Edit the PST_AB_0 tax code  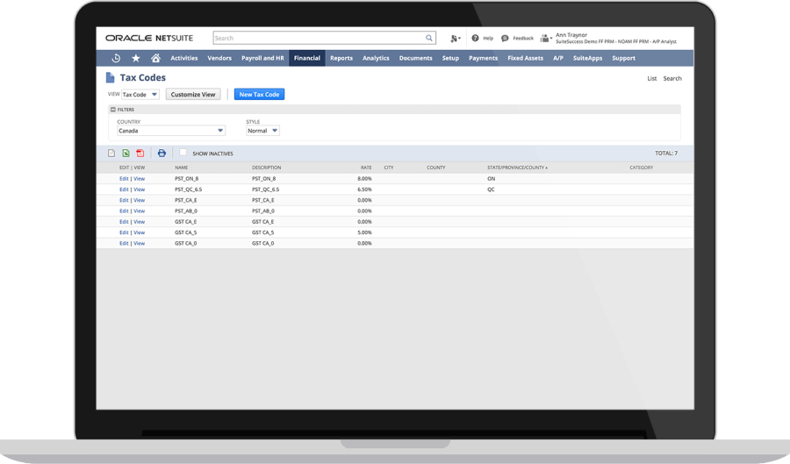tap(124, 211)
